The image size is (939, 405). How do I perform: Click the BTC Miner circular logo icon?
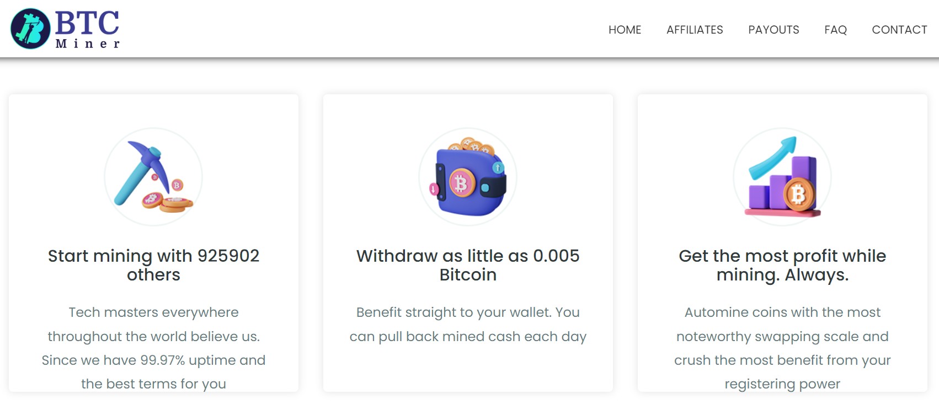click(30, 29)
